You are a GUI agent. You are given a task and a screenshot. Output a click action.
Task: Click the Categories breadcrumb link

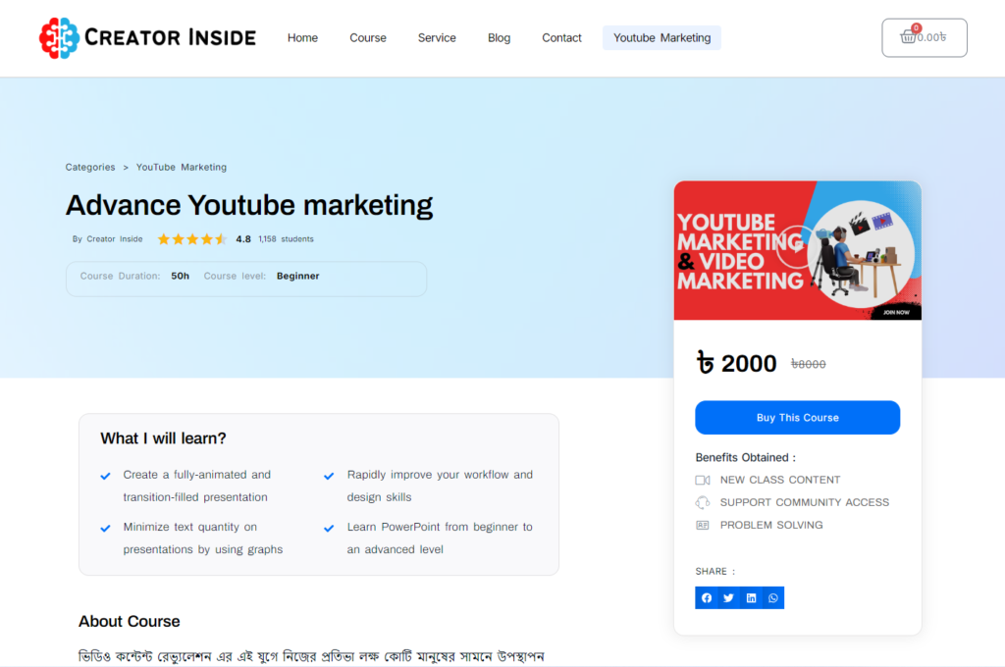pyautogui.click(x=90, y=168)
